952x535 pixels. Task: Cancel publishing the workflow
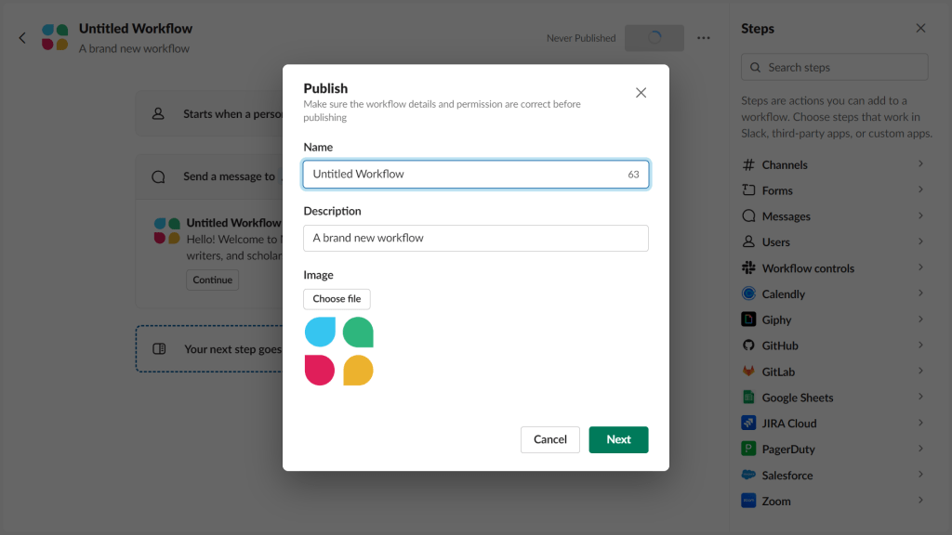(549, 439)
